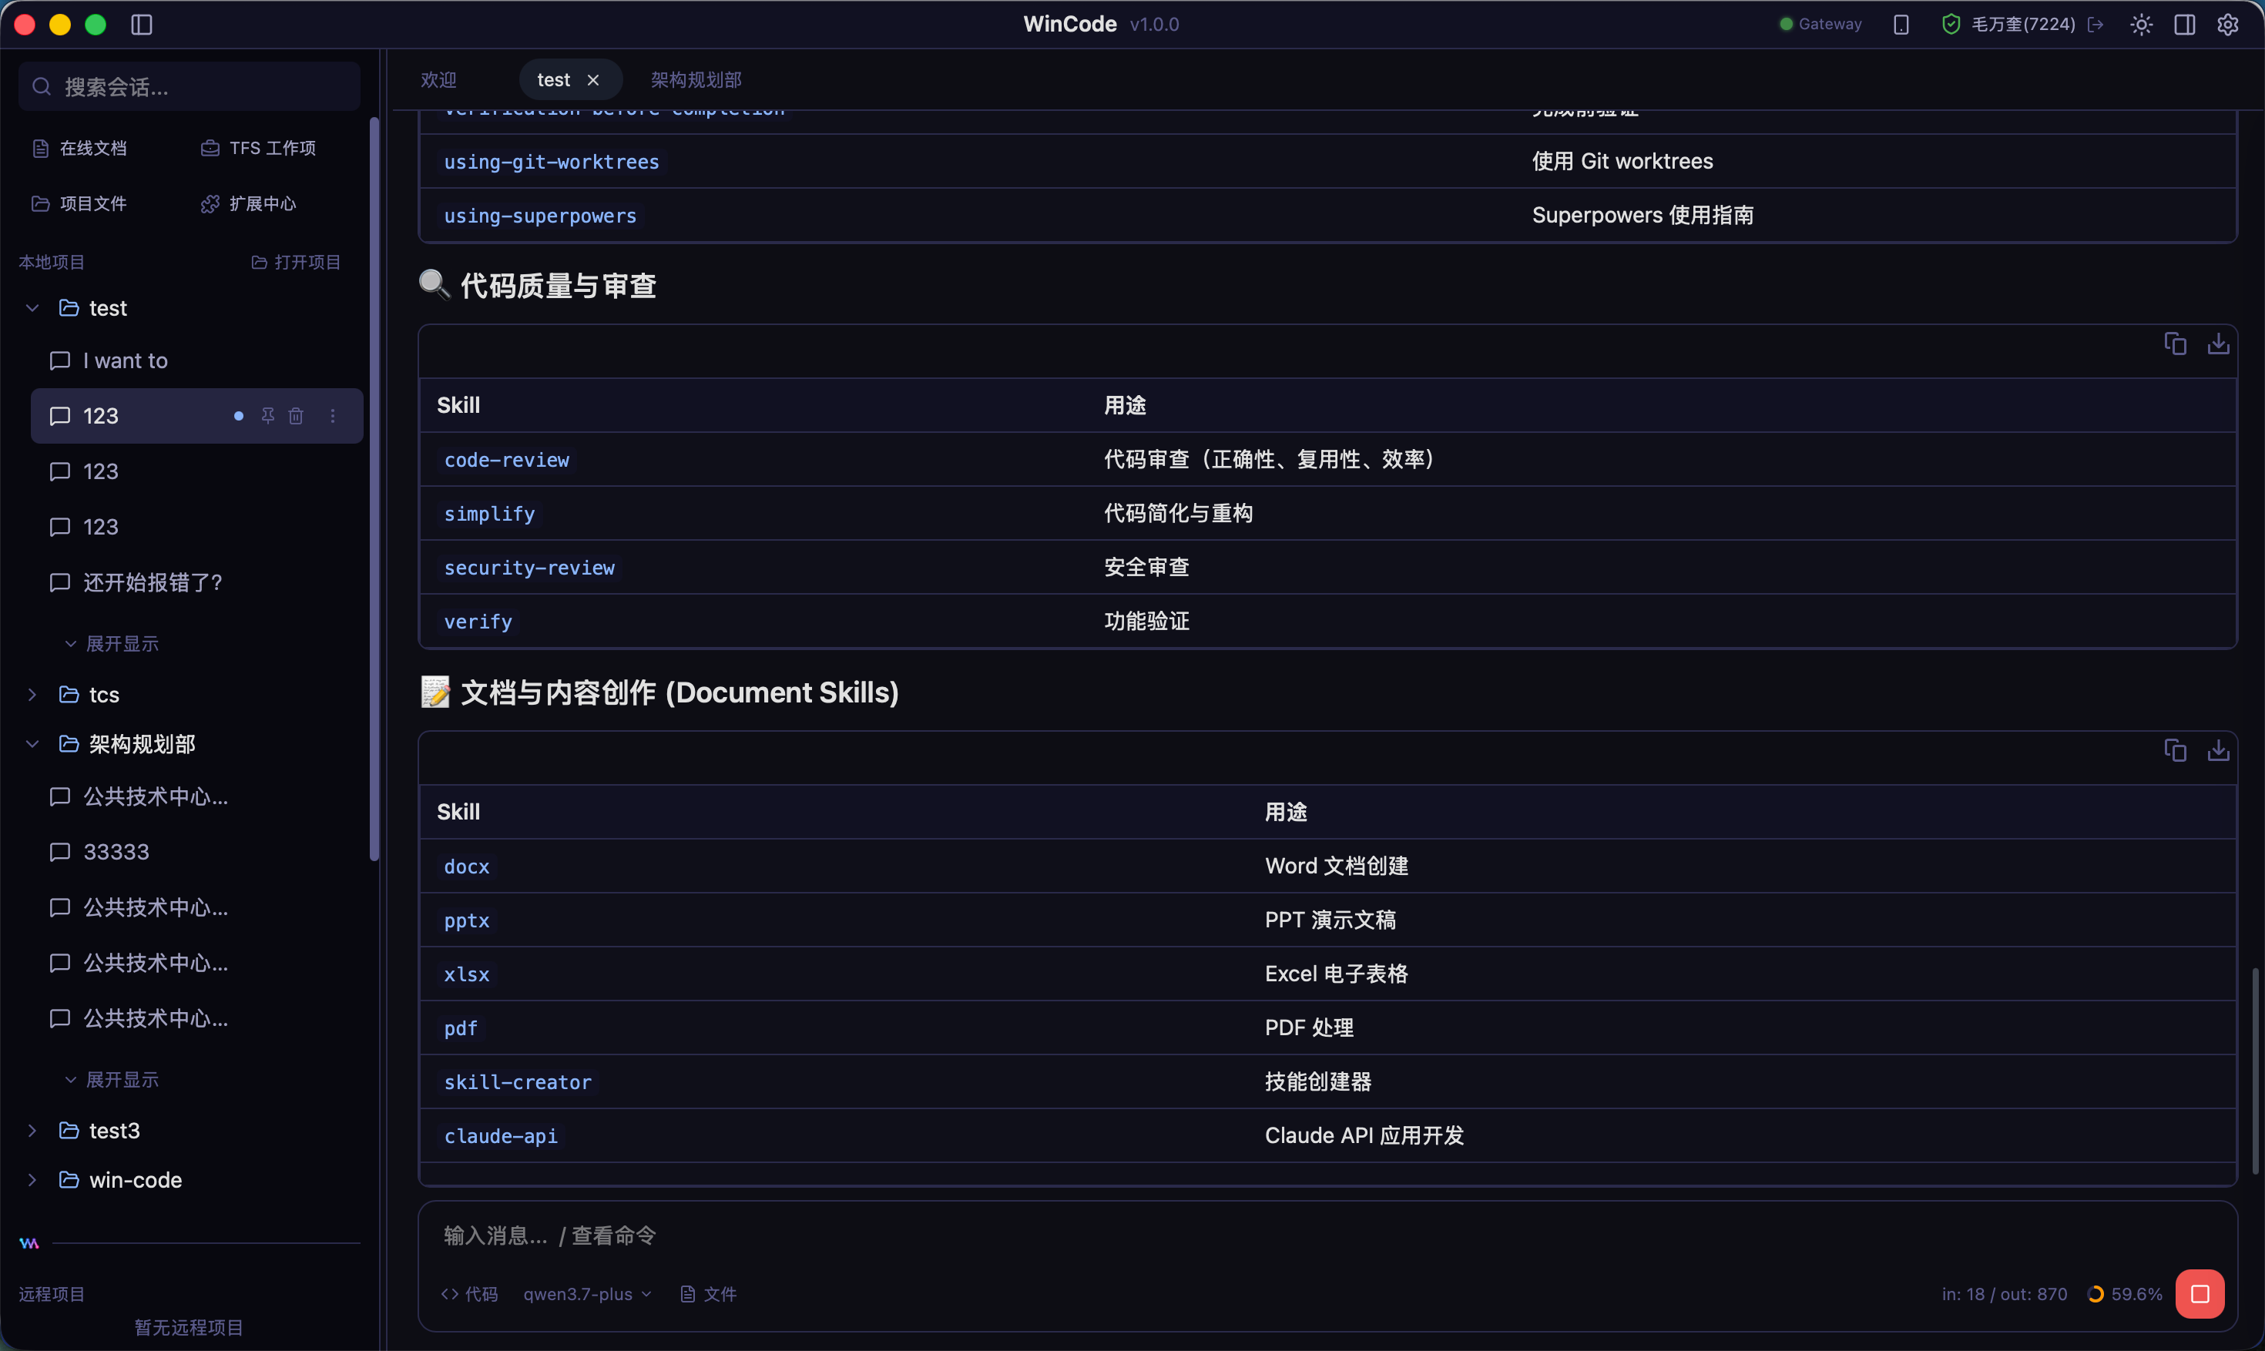Click the code-review skill cell

(x=507, y=460)
